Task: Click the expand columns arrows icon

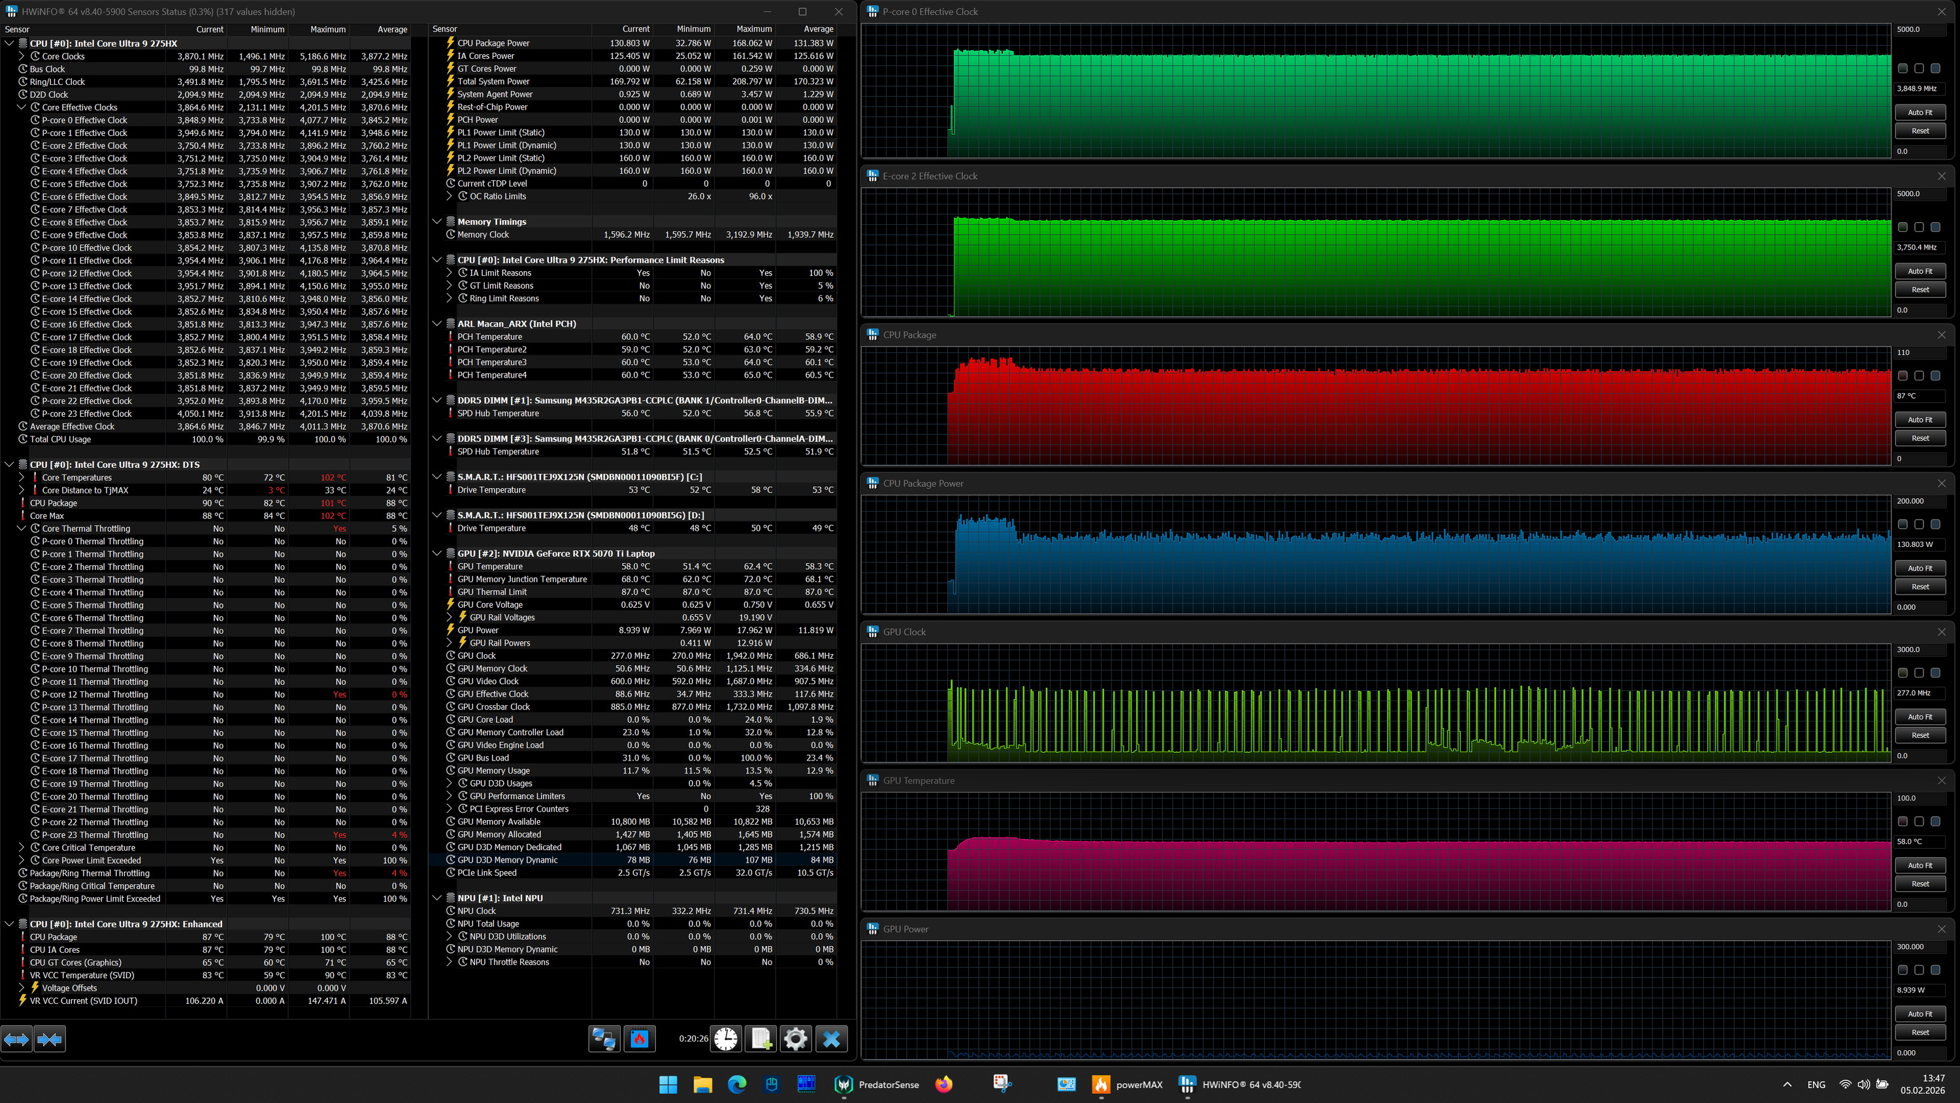Action: click(x=17, y=1039)
